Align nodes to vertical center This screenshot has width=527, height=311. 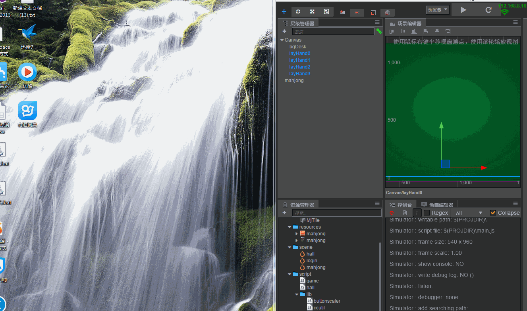click(x=403, y=31)
